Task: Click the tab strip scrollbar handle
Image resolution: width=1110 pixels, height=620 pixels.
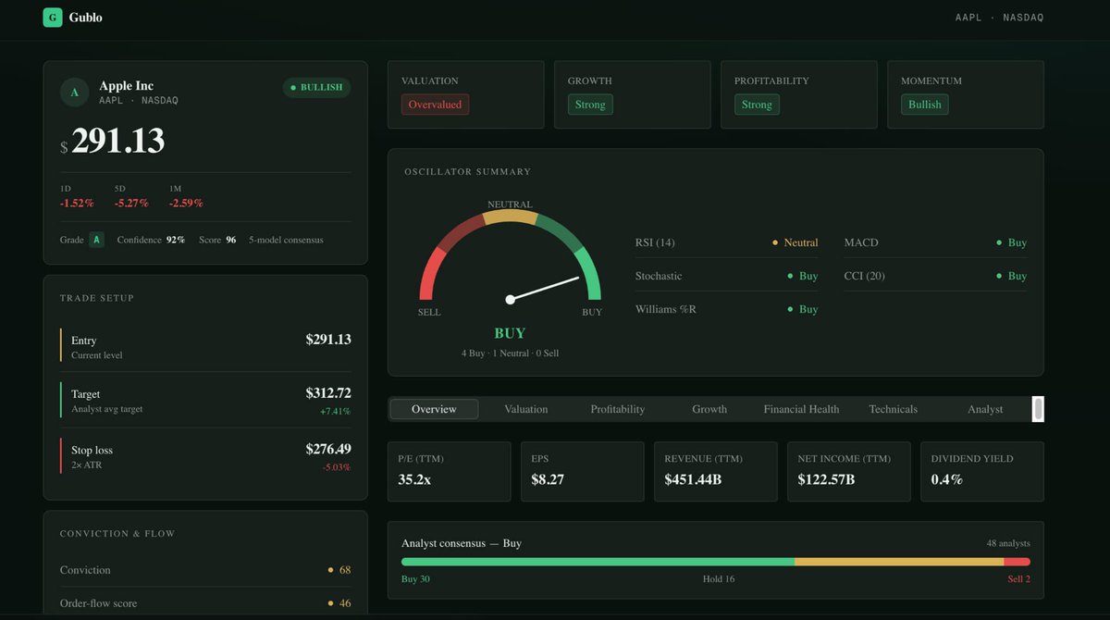Action: 1038,409
